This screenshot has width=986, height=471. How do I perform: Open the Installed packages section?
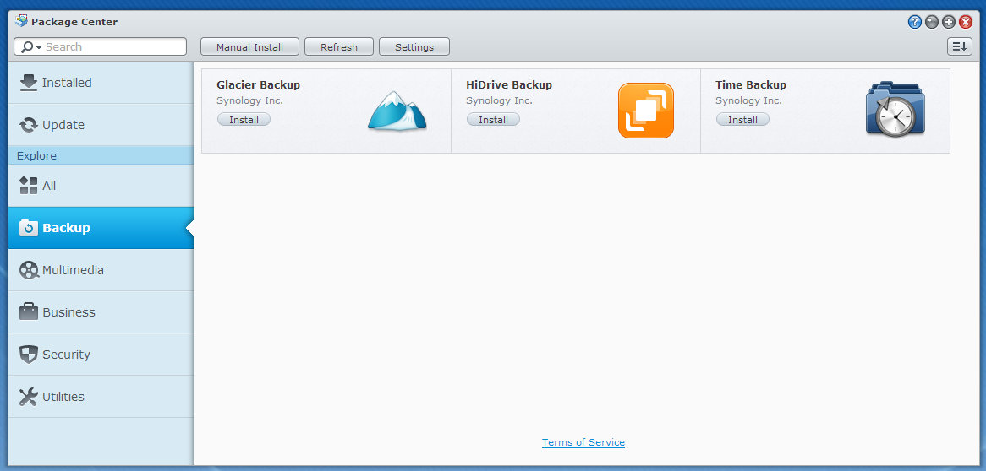click(101, 82)
